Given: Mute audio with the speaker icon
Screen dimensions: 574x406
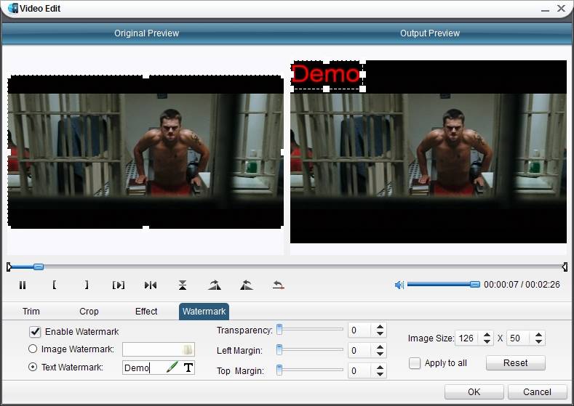Looking at the screenshot, I should click(x=399, y=285).
